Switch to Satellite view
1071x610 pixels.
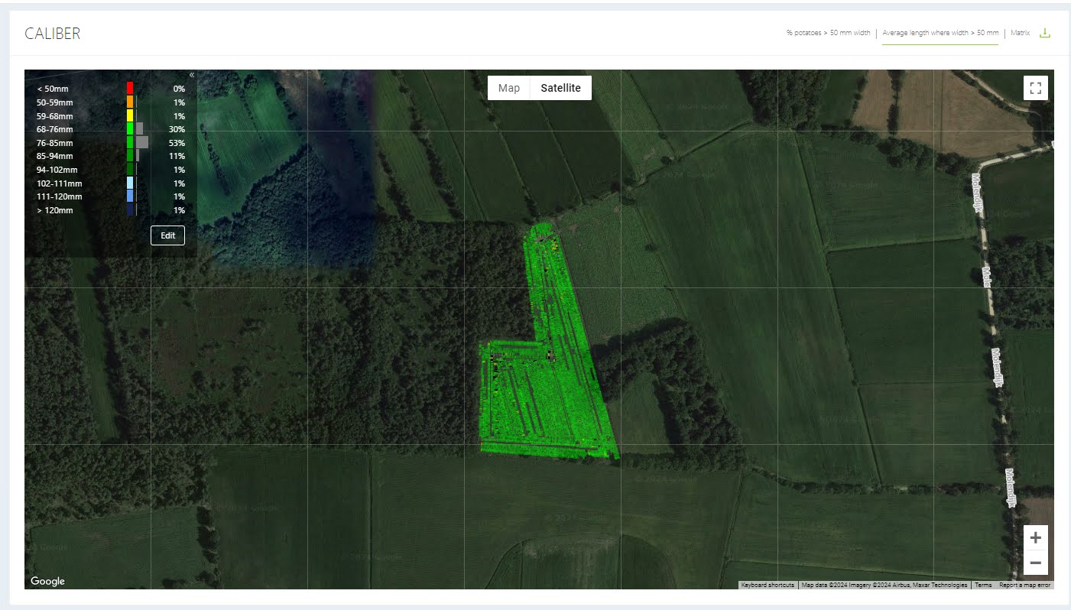tap(560, 88)
